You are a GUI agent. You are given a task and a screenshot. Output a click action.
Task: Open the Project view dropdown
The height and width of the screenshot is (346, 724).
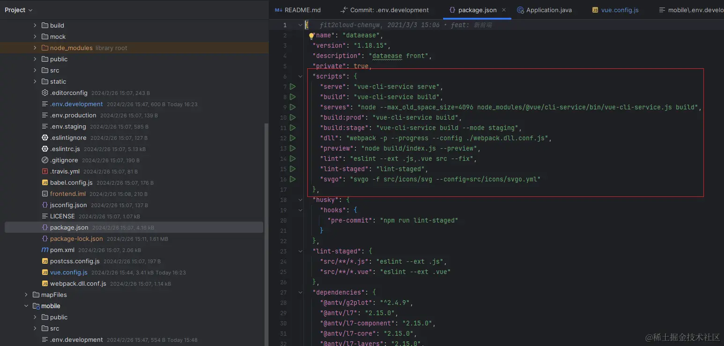tap(19, 10)
